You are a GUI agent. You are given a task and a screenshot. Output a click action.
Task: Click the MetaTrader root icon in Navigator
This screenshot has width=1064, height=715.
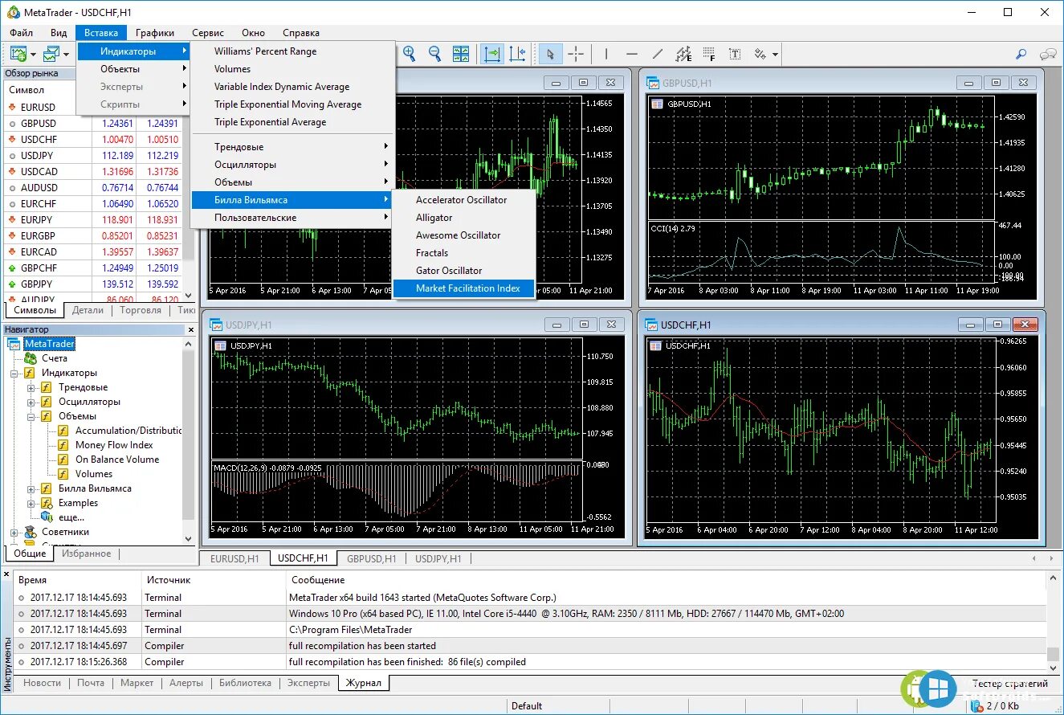click(14, 344)
